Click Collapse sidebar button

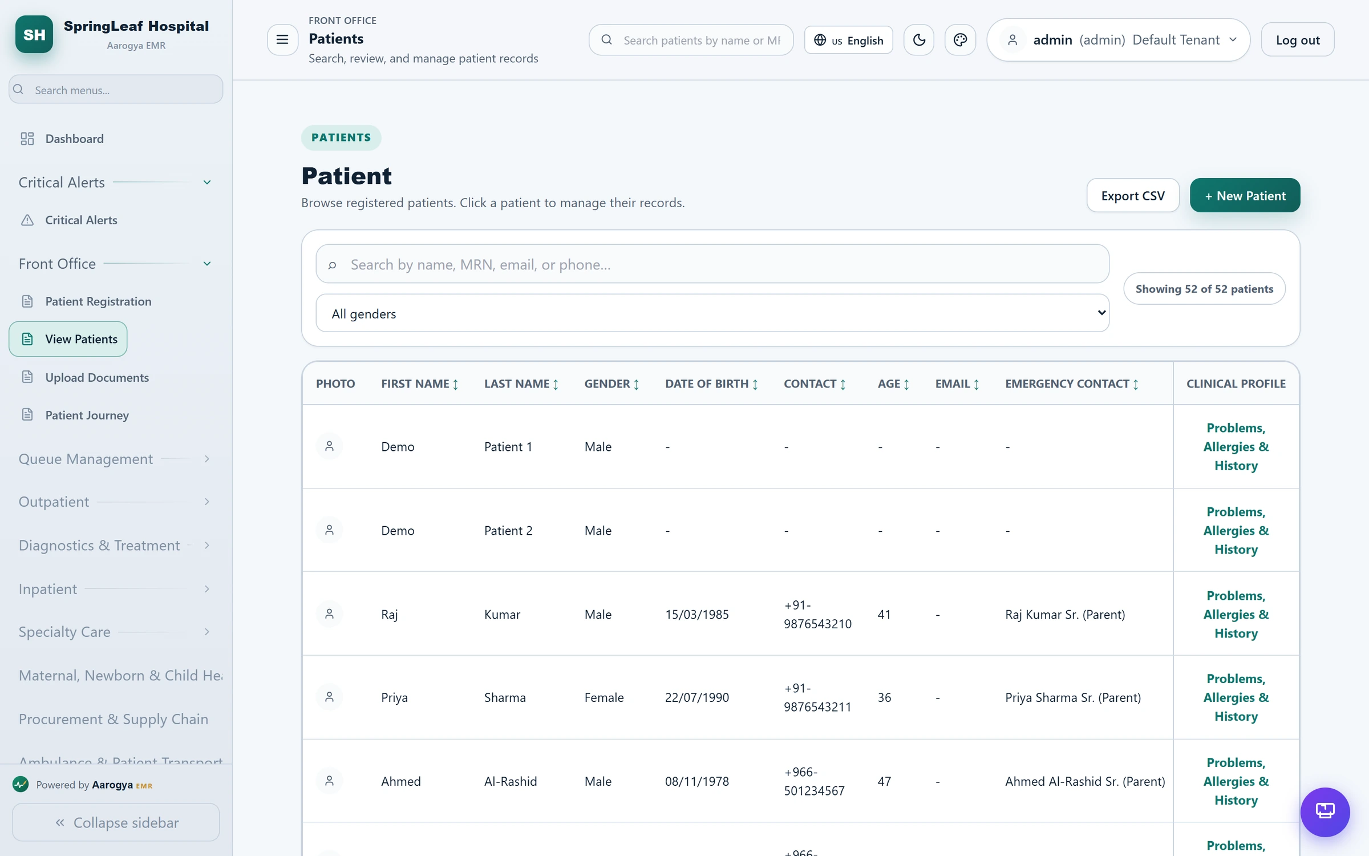coord(116,822)
